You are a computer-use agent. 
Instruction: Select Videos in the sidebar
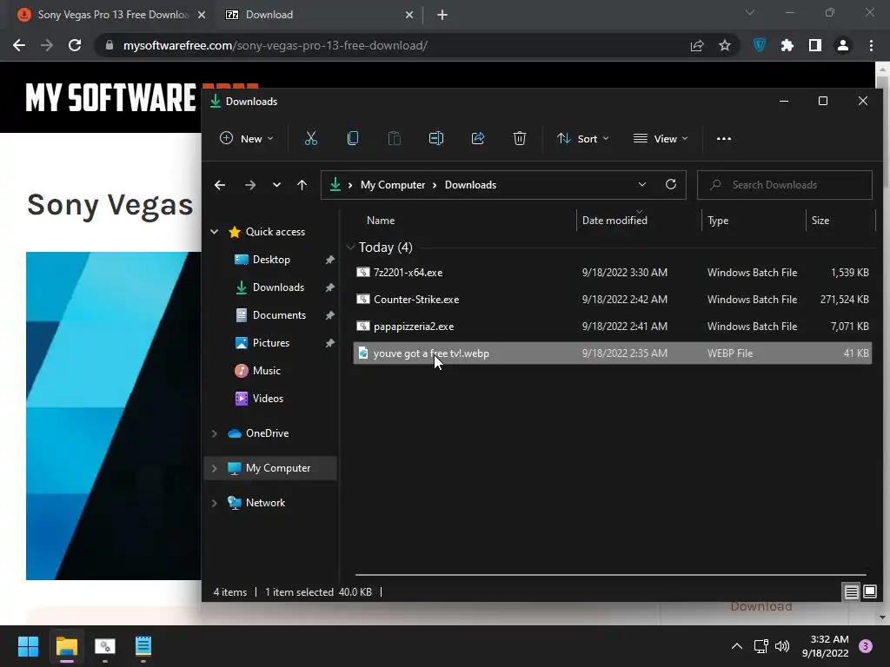[x=268, y=399]
